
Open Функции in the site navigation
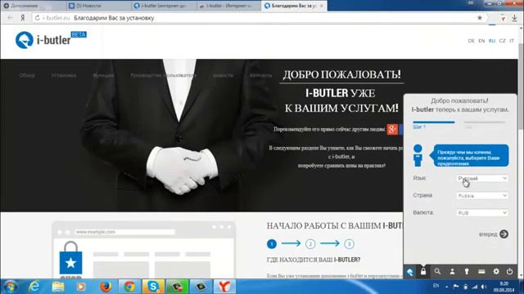(103, 75)
